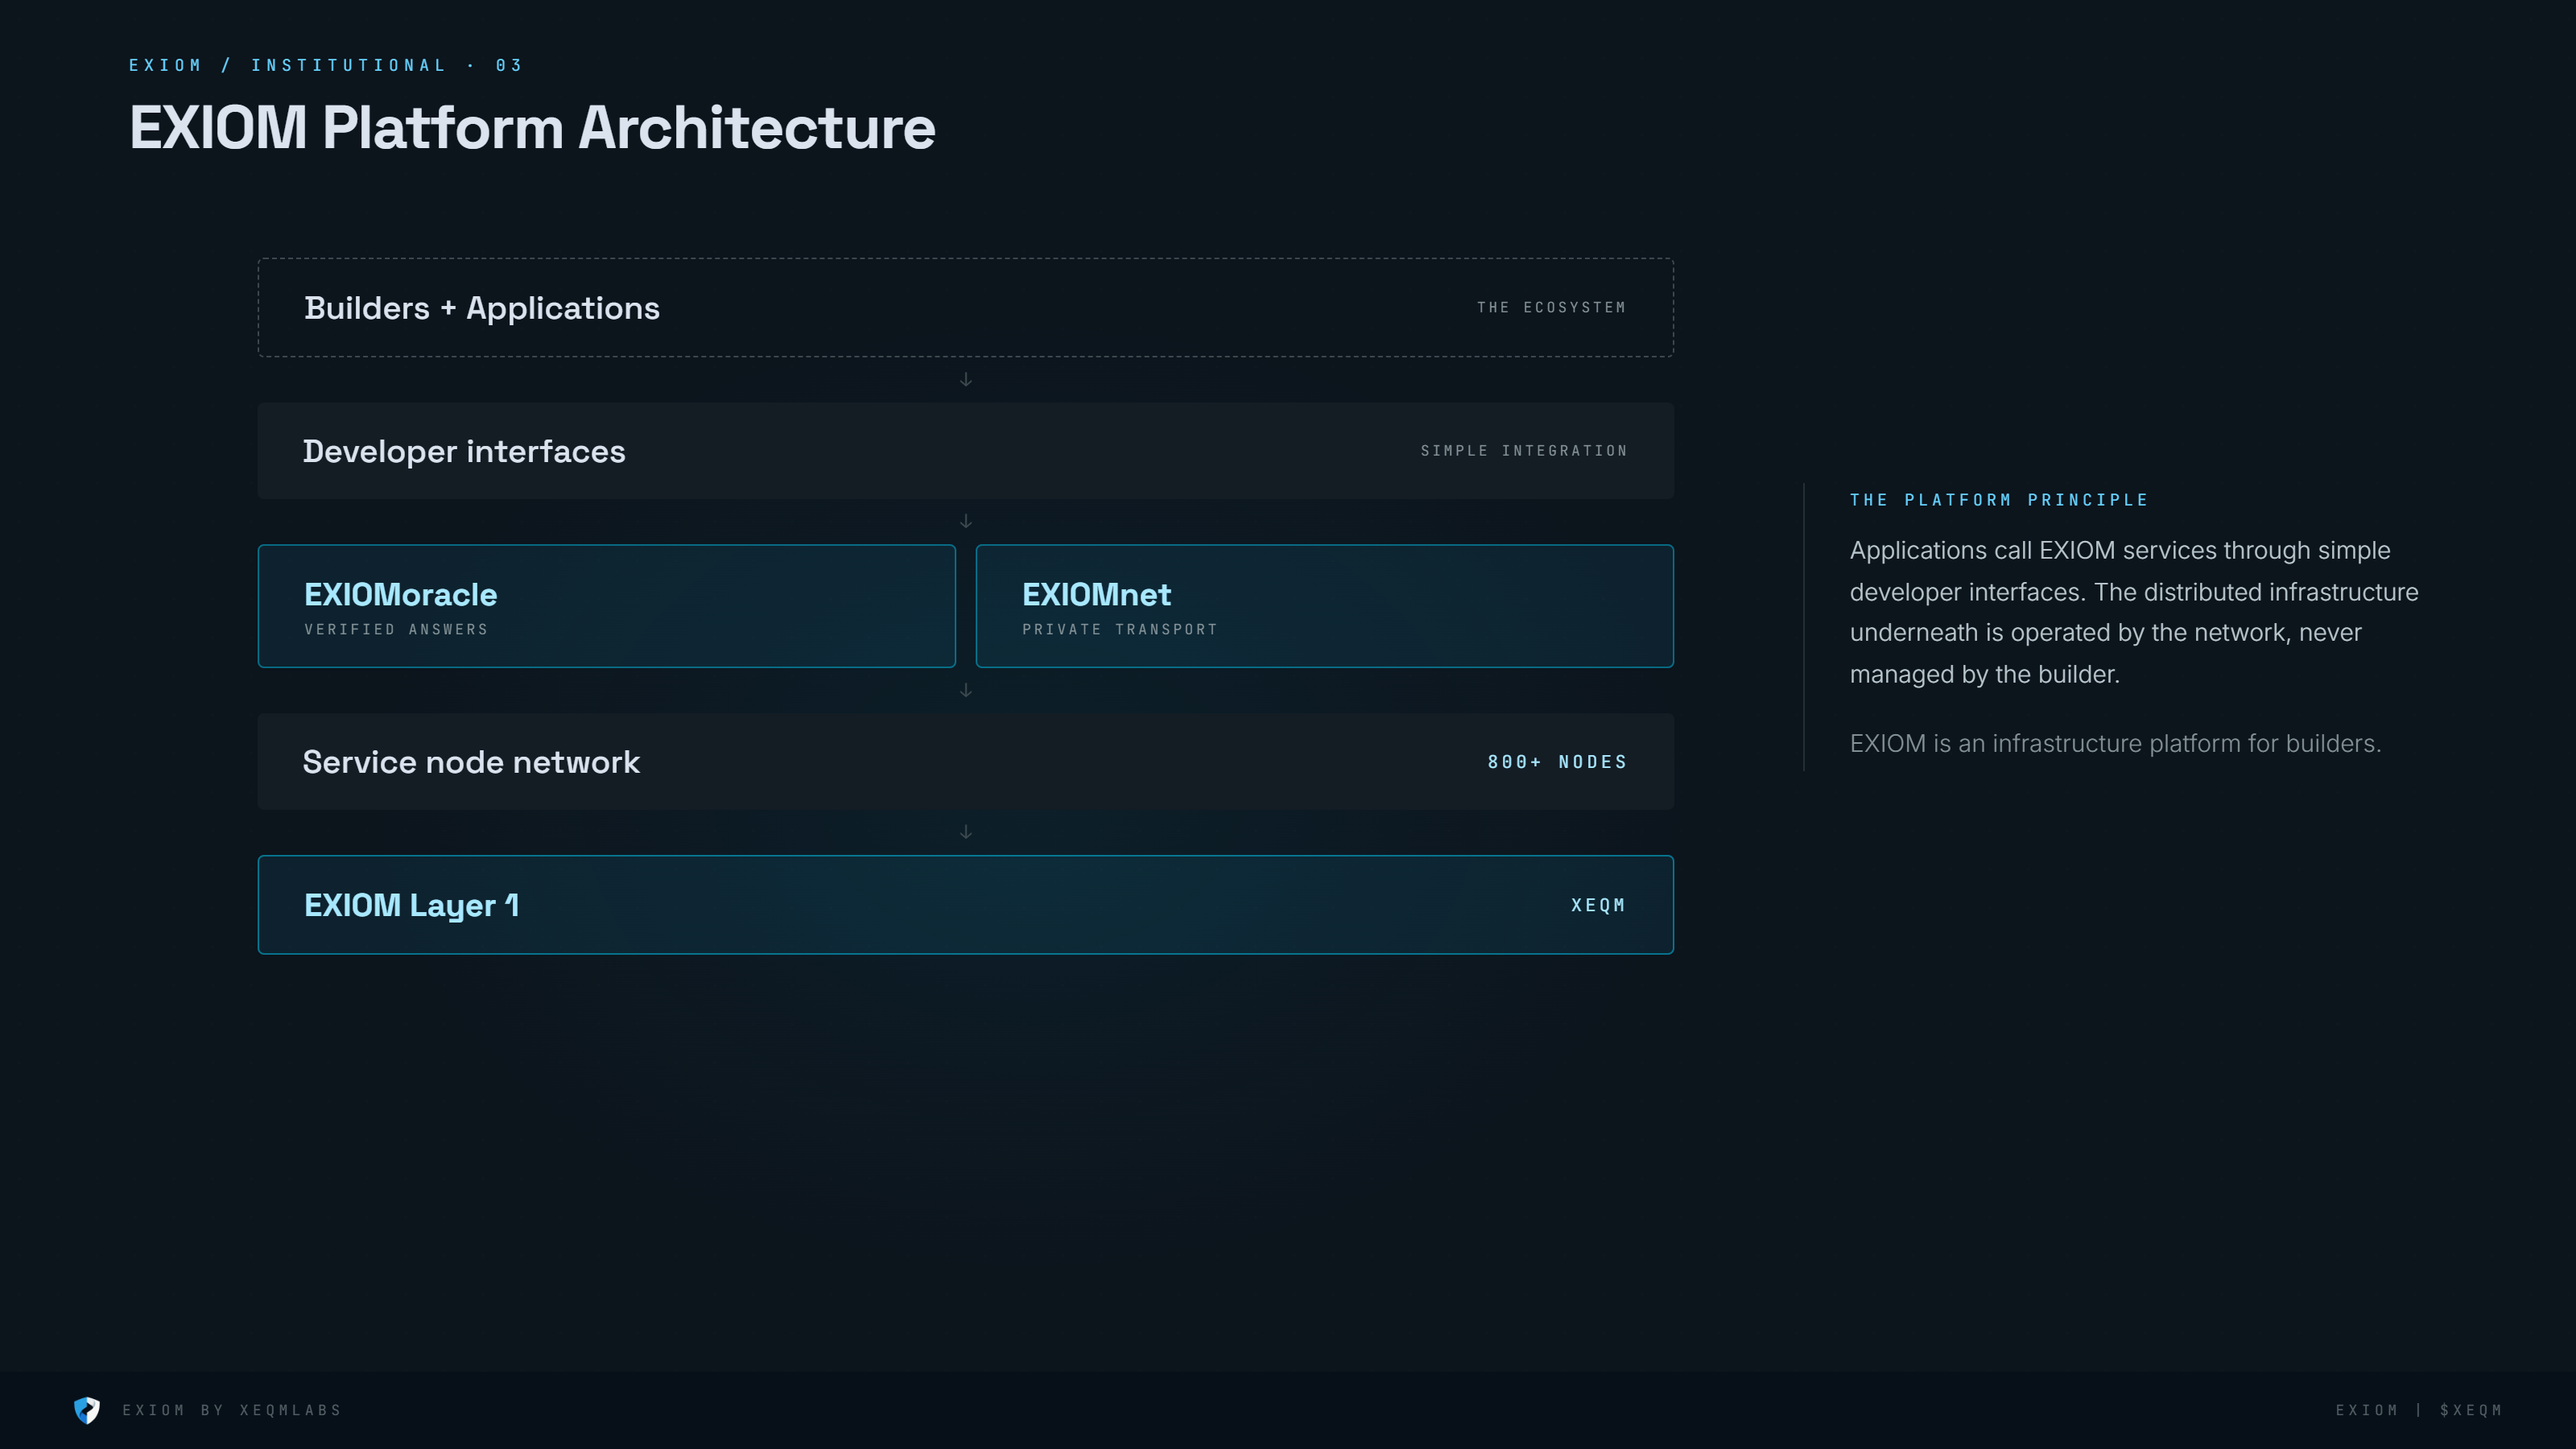Select the Service node network layer
This screenshot has height=1449, width=2576.
[965, 762]
